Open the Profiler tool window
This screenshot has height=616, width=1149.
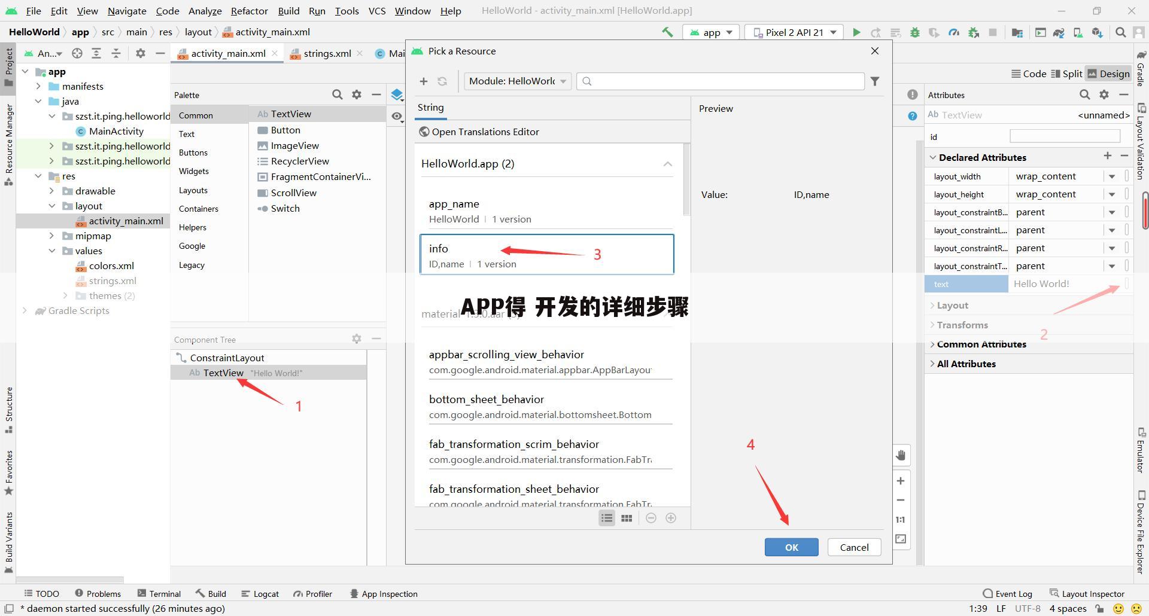click(x=312, y=593)
